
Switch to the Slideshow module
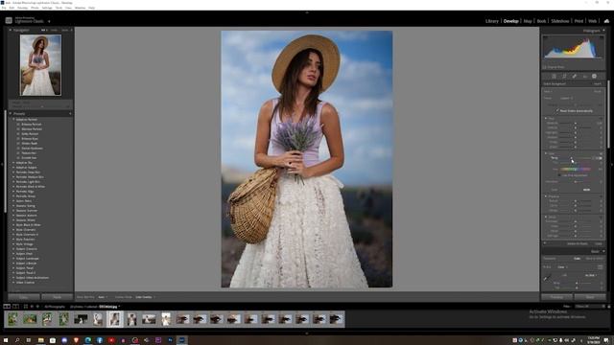pos(560,21)
